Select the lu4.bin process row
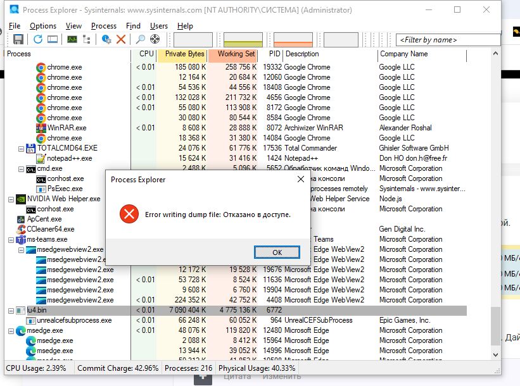Screen dimensions: 520x386 [x=237, y=311]
